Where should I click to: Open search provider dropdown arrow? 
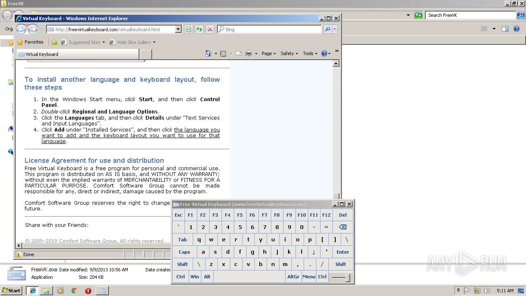[x=335, y=29]
